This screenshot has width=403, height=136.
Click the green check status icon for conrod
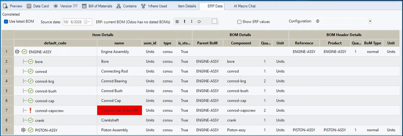pos(30,71)
